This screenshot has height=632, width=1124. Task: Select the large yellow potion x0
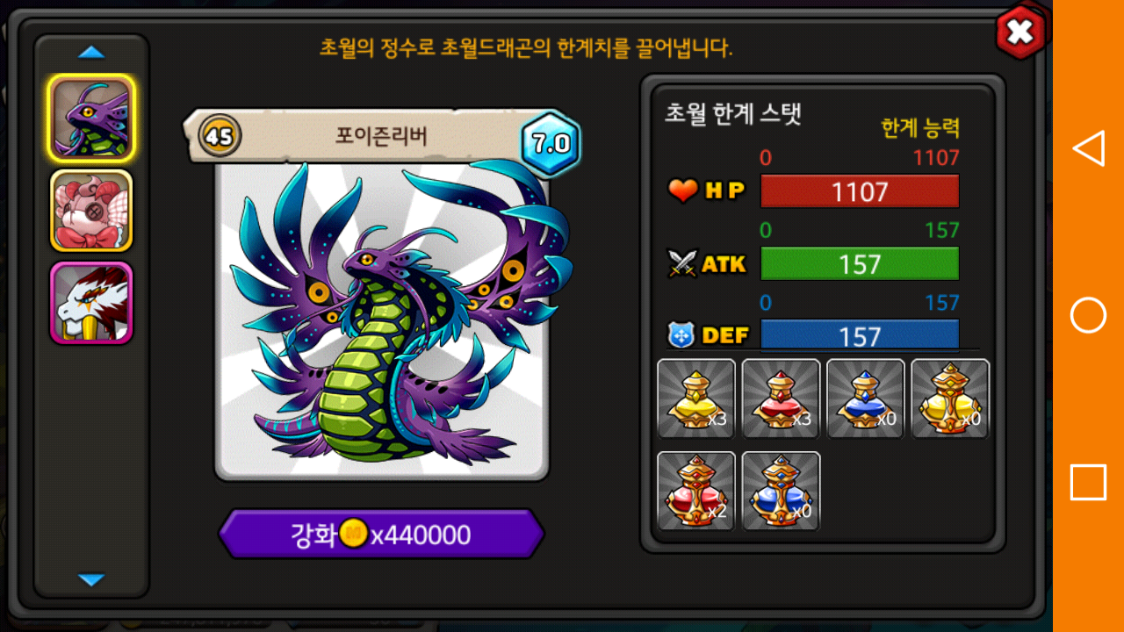click(950, 399)
